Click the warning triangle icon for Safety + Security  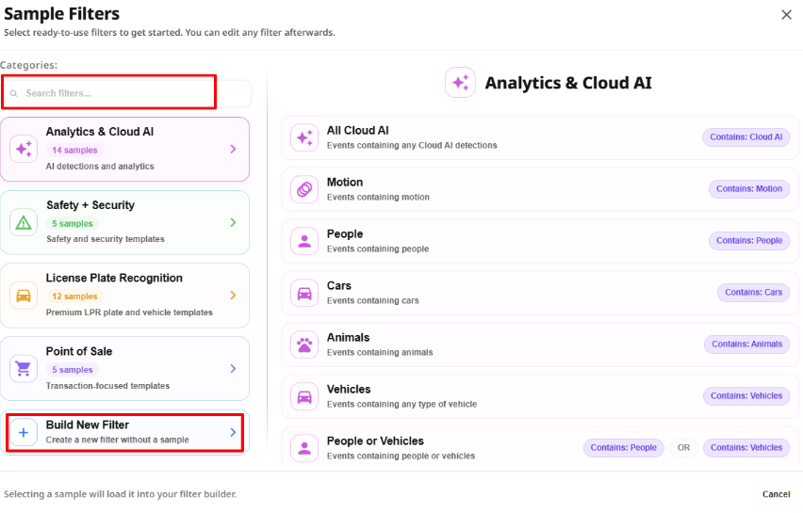pyautogui.click(x=24, y=222)
